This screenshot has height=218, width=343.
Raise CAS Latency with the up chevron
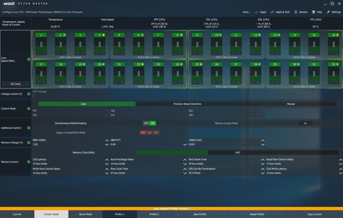107,160
